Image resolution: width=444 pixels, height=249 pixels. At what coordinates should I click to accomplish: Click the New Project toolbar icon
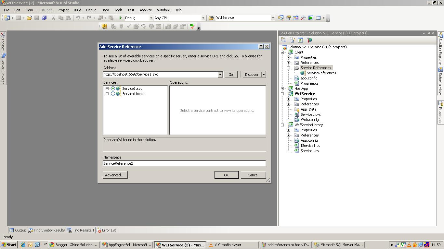click(7, 18)
